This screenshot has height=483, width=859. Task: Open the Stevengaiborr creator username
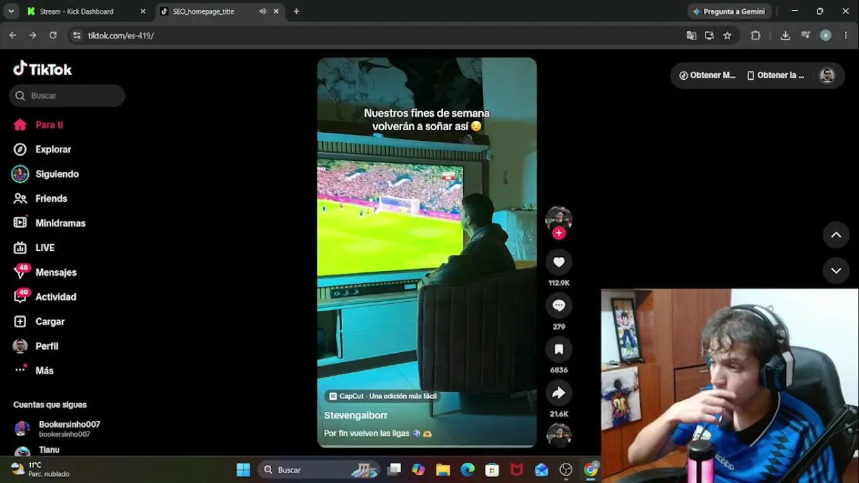tap(356, 416)
